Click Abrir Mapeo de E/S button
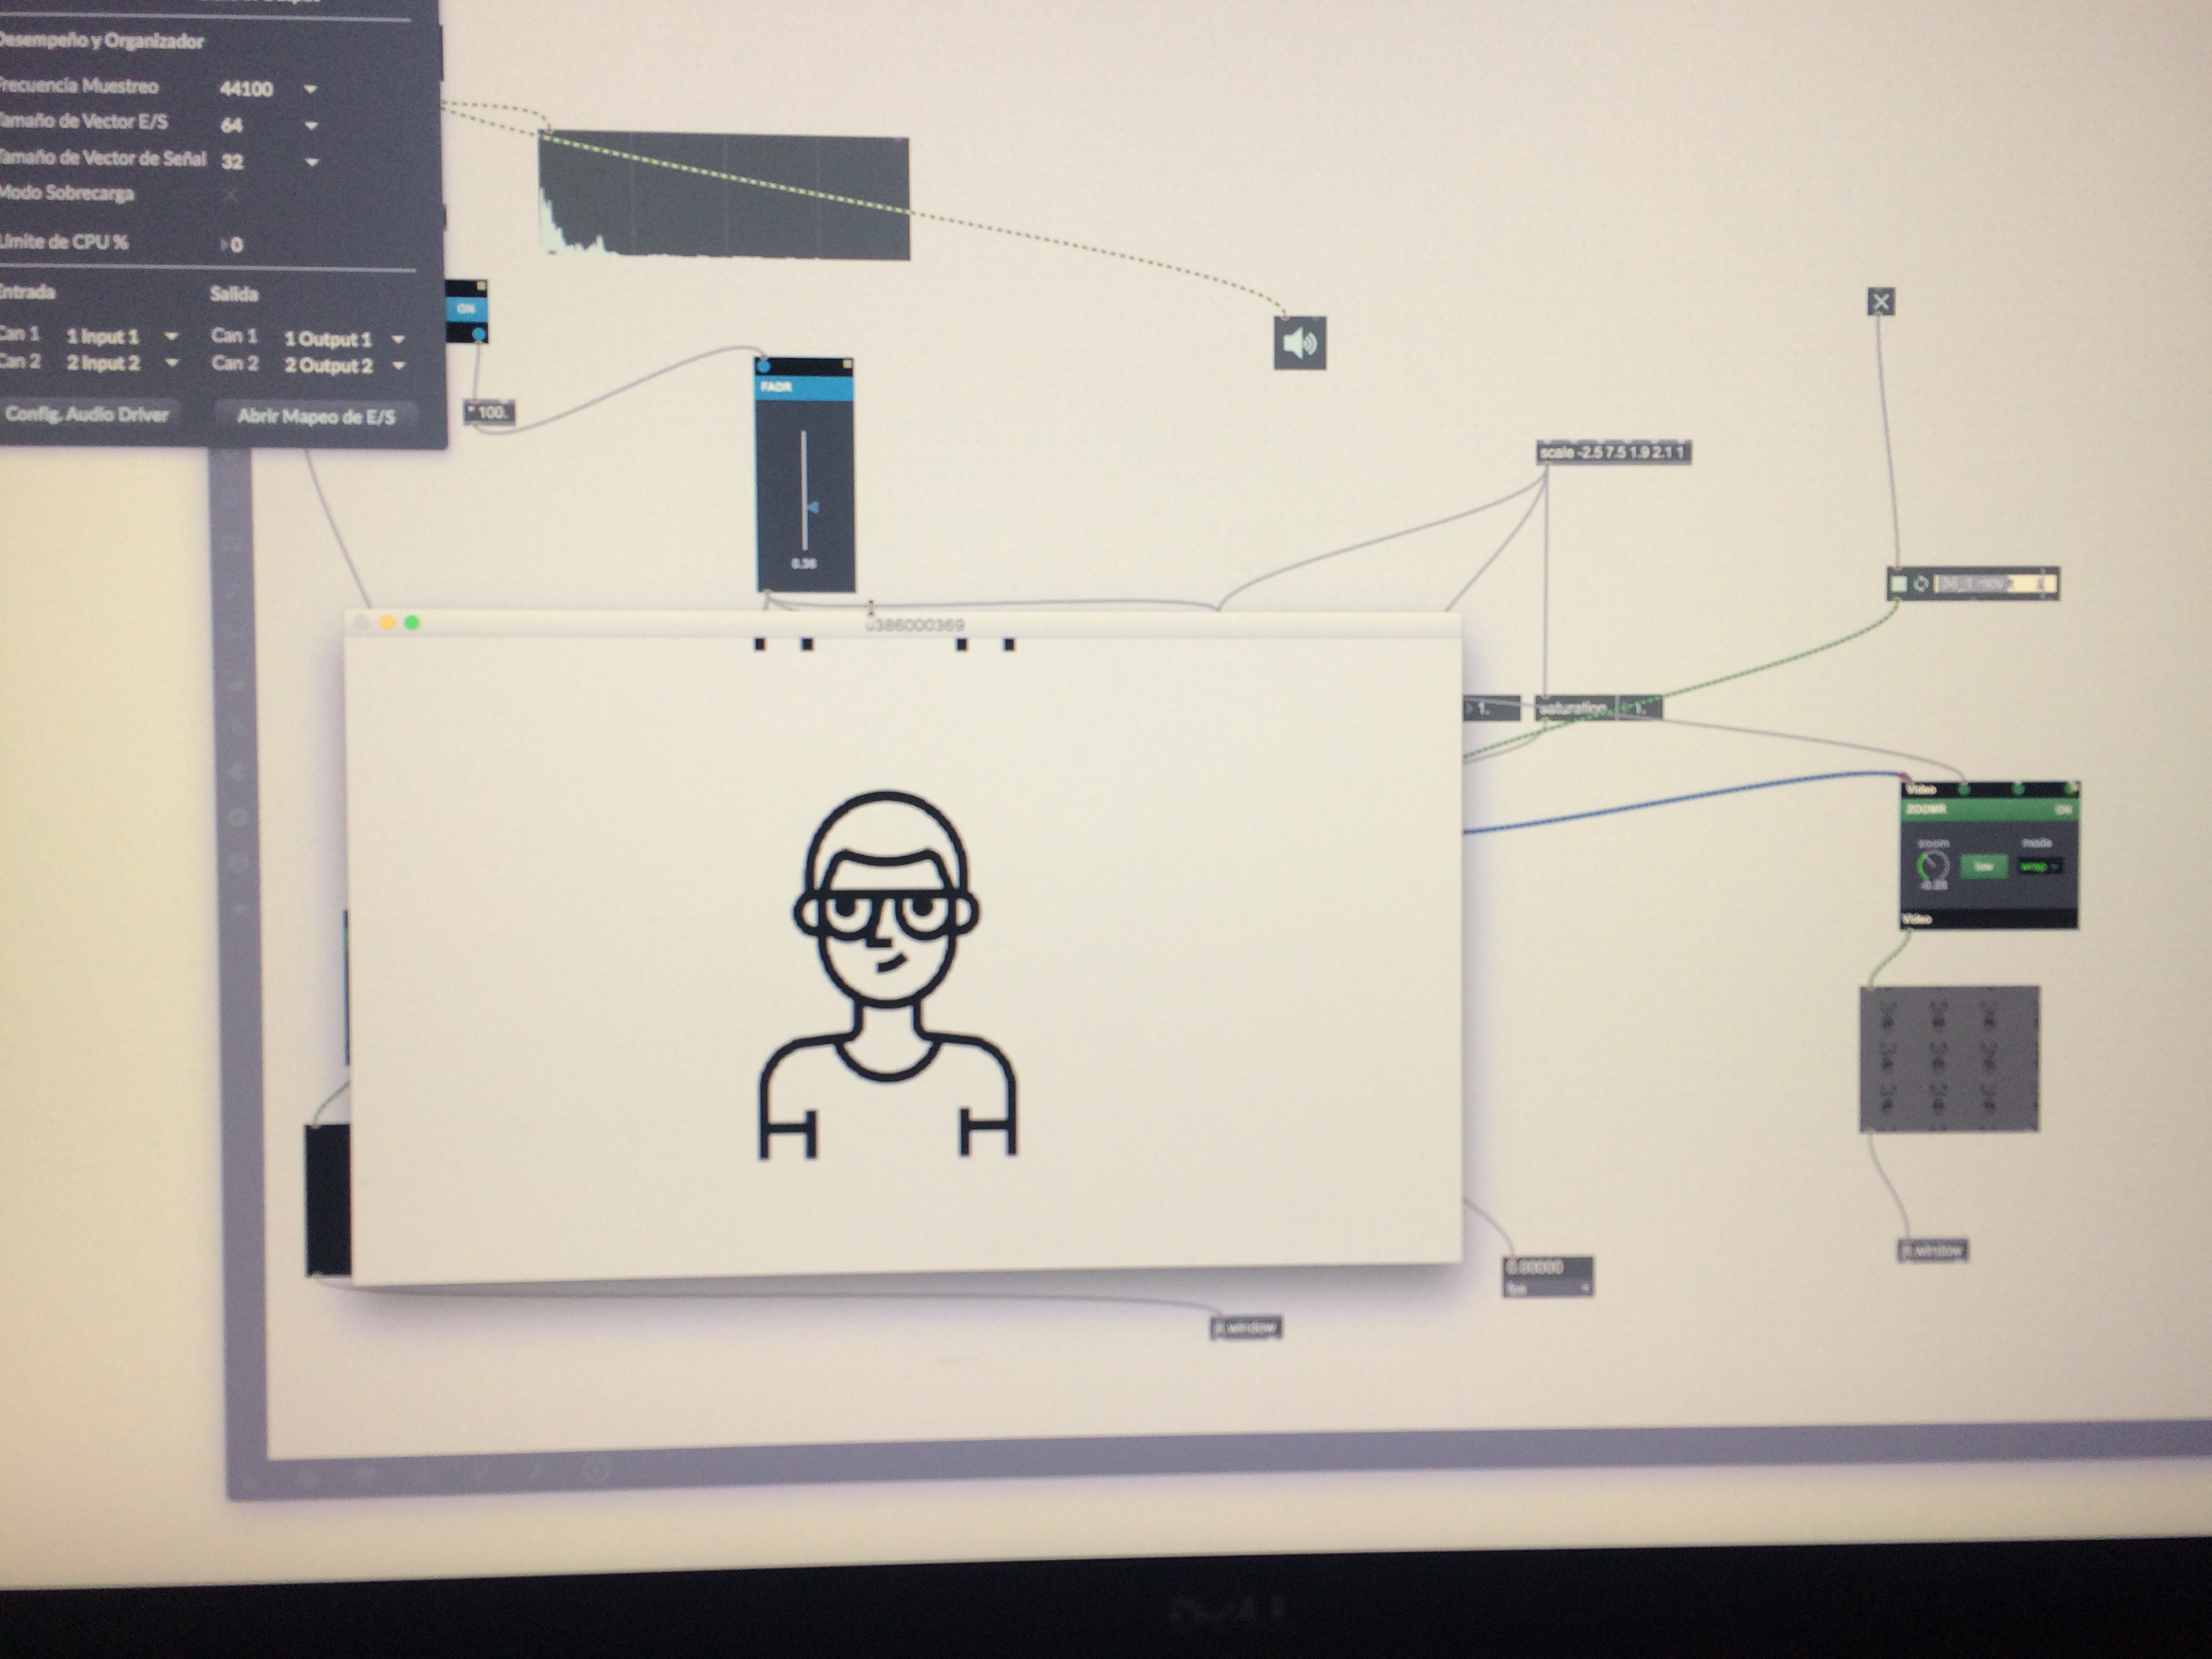This screenshot has width=2212, height=1659. (316, 416)
